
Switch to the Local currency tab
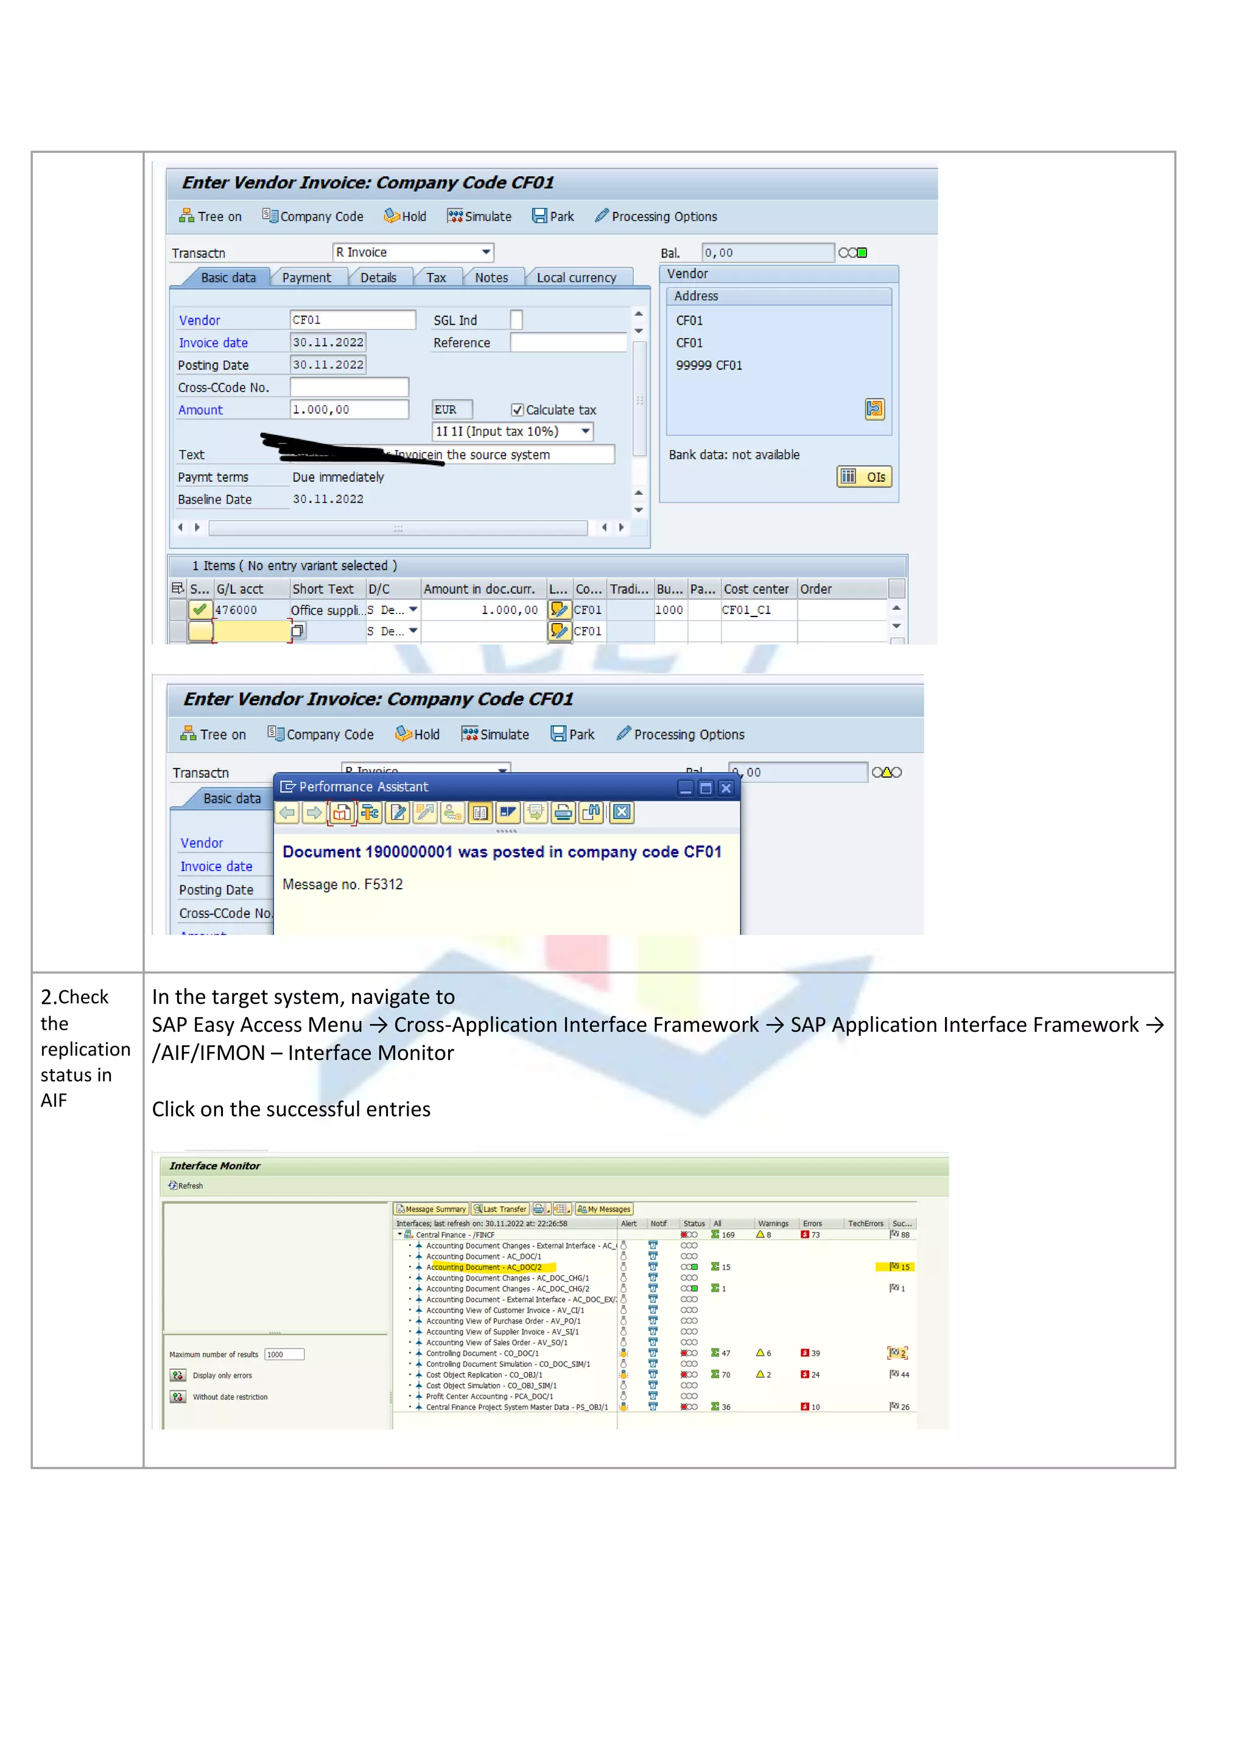tap(577, 277)
